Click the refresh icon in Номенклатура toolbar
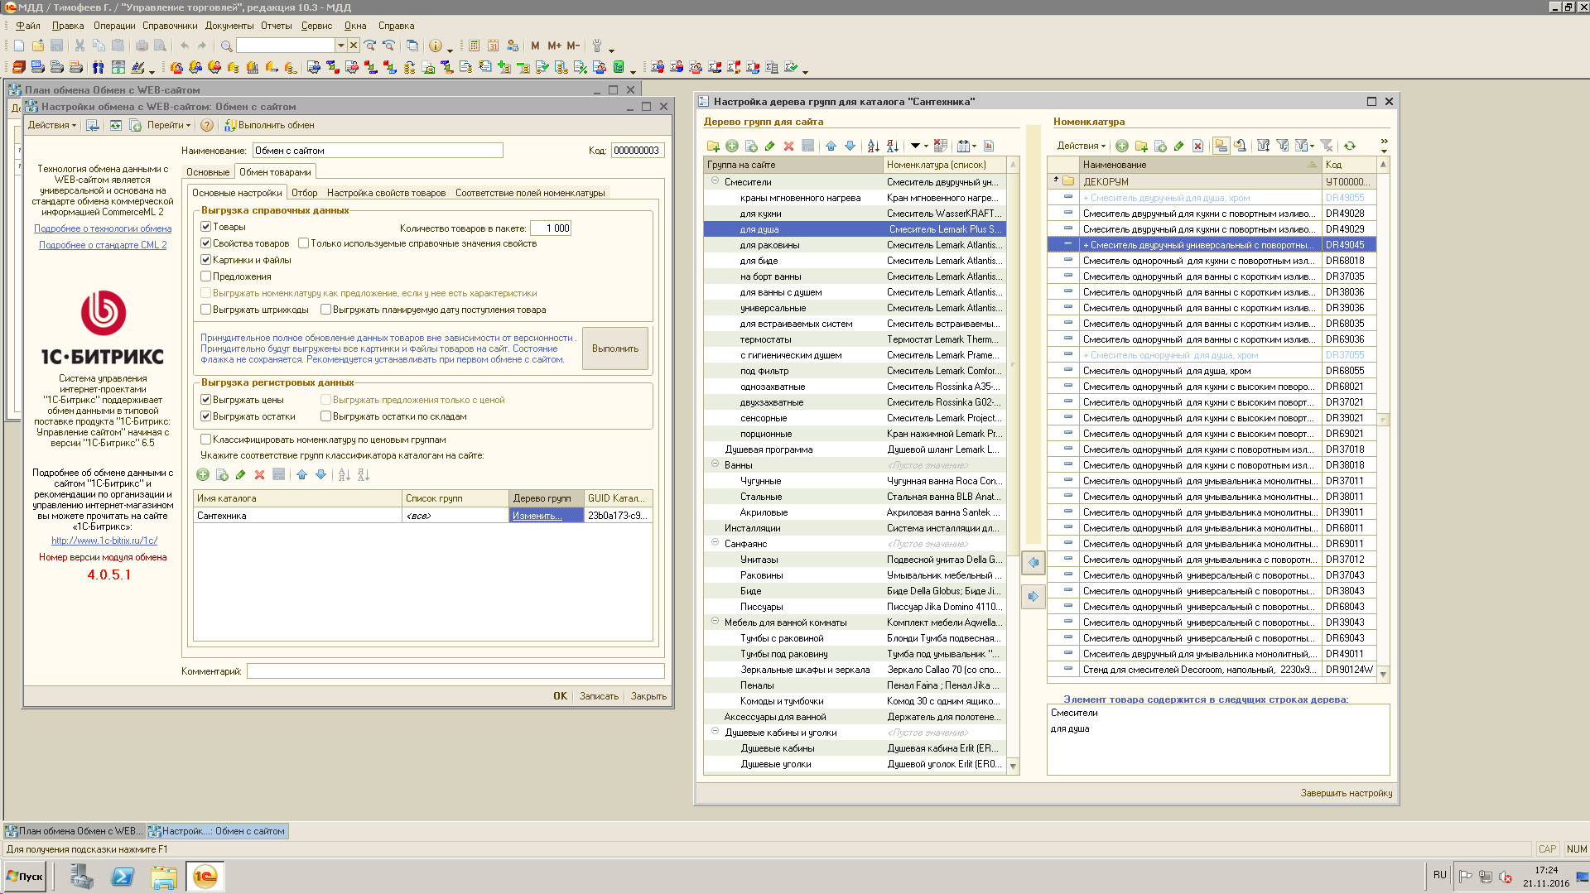 1350,146
